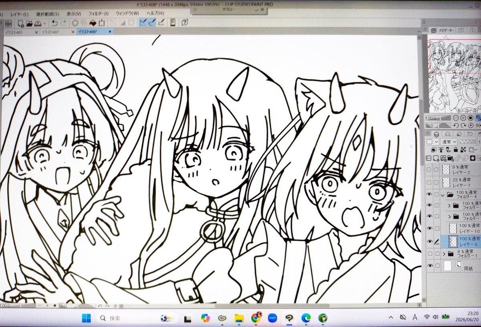Click Navigator zoom in (plus) icon

tap(463, 118)
